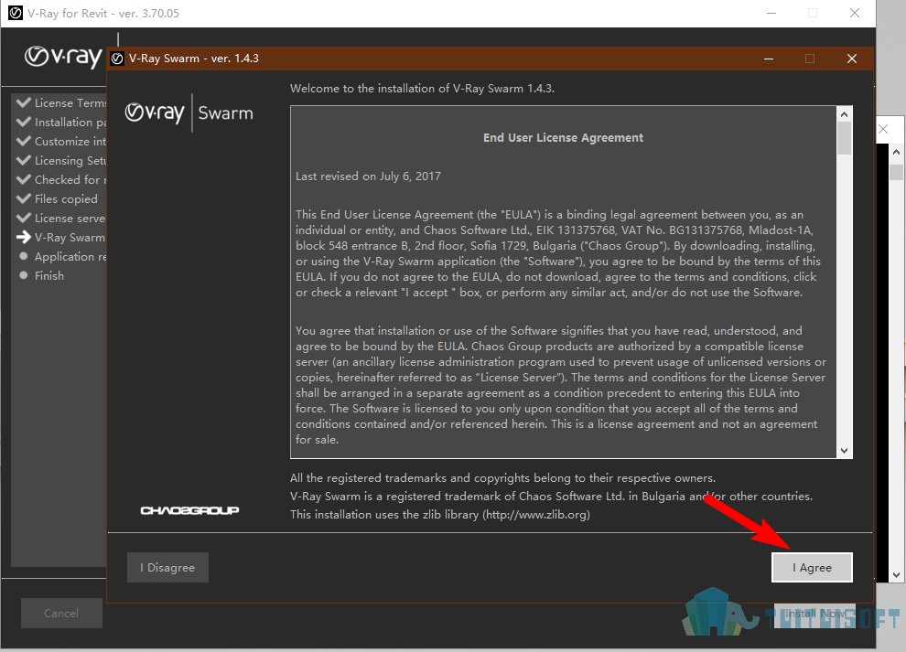Click the I Disagree button

(x=167, y=568)
